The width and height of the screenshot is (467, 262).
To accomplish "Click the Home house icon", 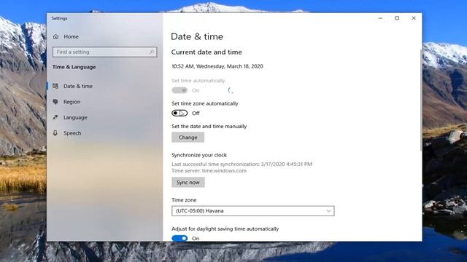I will 55,36.
